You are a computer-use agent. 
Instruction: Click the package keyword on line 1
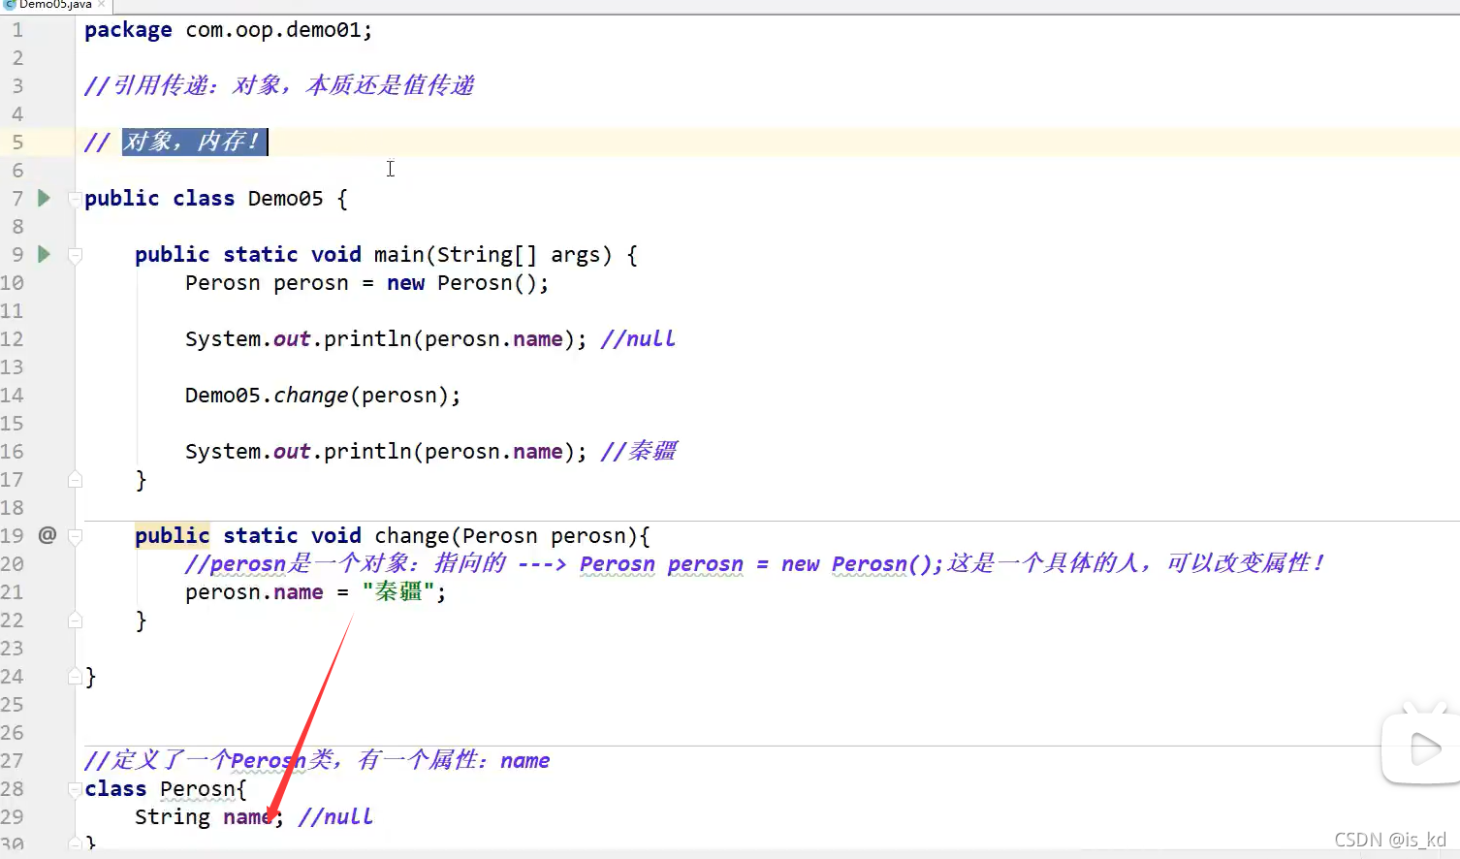click(x=128, y=30)
